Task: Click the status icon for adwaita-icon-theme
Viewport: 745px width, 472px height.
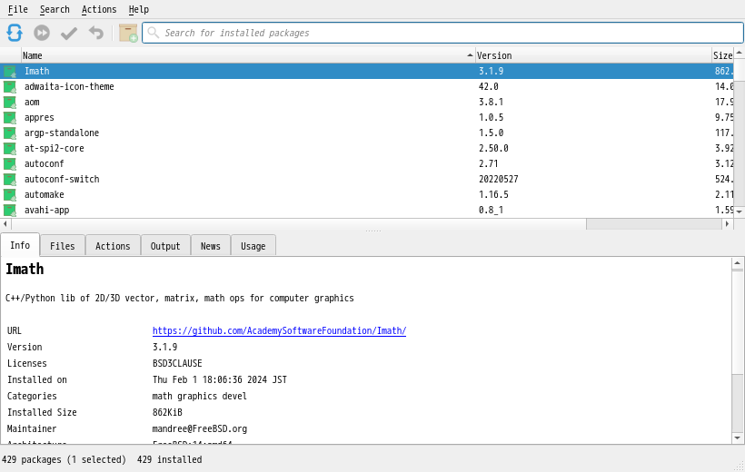Action: 10,86
